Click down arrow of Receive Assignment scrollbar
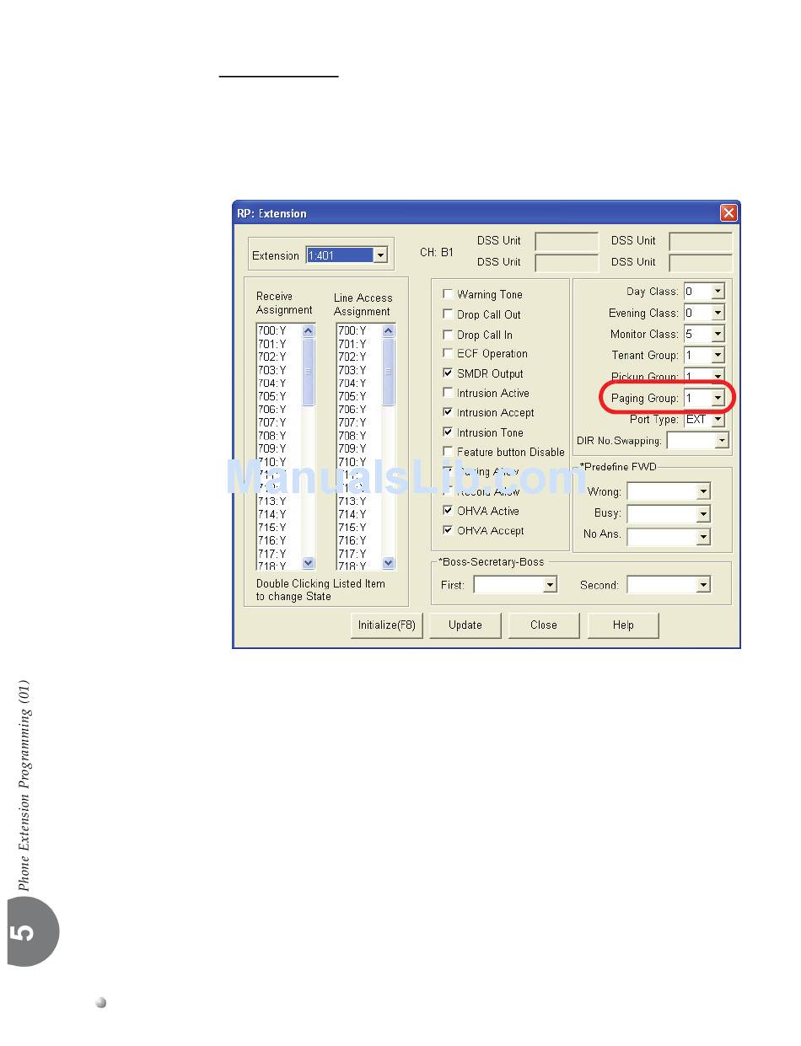 pyautogui.click(x=308, y=563)
